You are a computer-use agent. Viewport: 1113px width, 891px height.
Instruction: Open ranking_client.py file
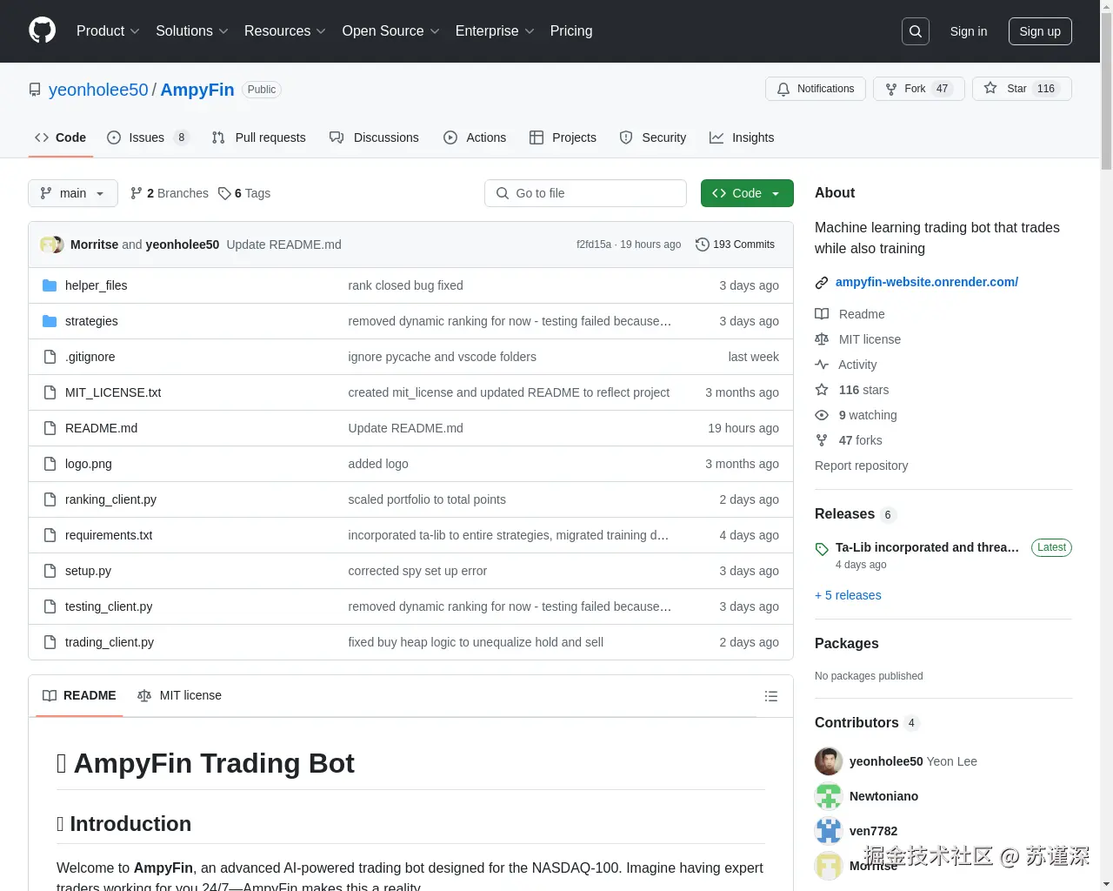(110, 499)
